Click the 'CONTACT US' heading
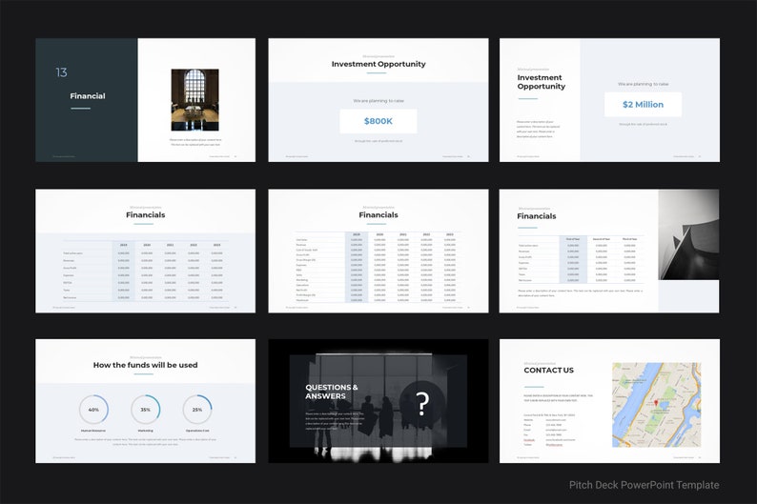Viewport: 757px width, 504px height. 548,371
